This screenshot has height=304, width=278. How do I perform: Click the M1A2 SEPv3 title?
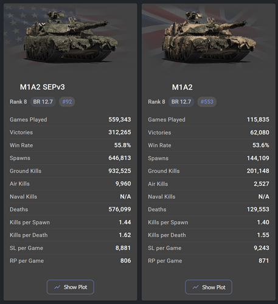(43, 87)
